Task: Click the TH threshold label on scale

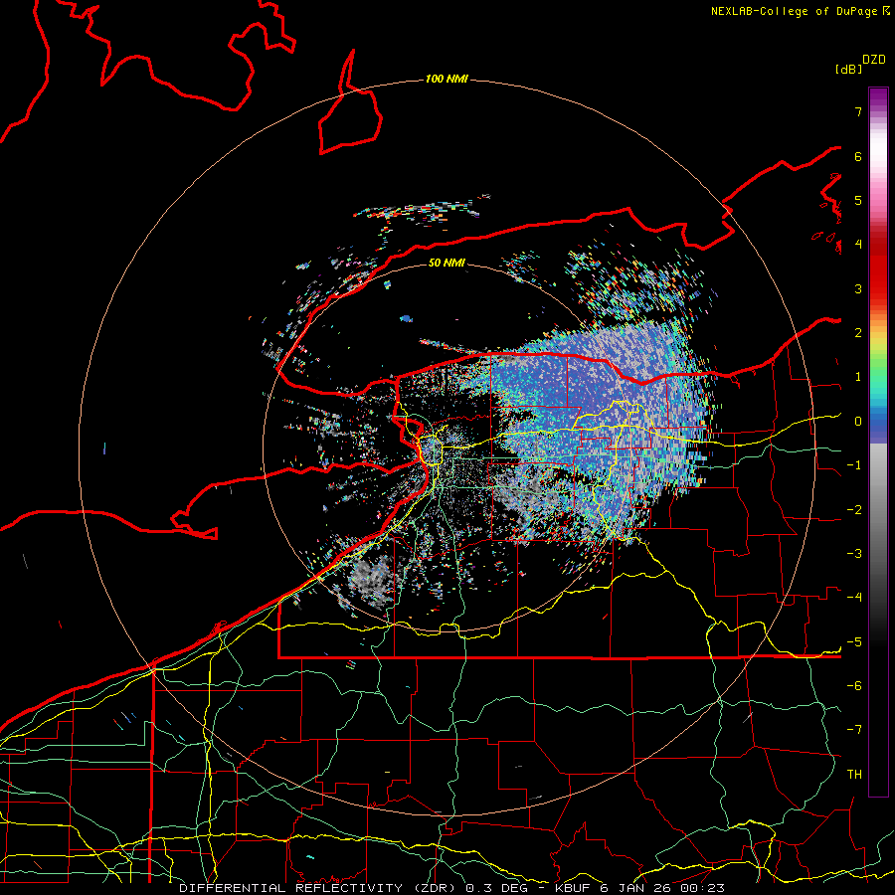Action: (x=854, y=775)
